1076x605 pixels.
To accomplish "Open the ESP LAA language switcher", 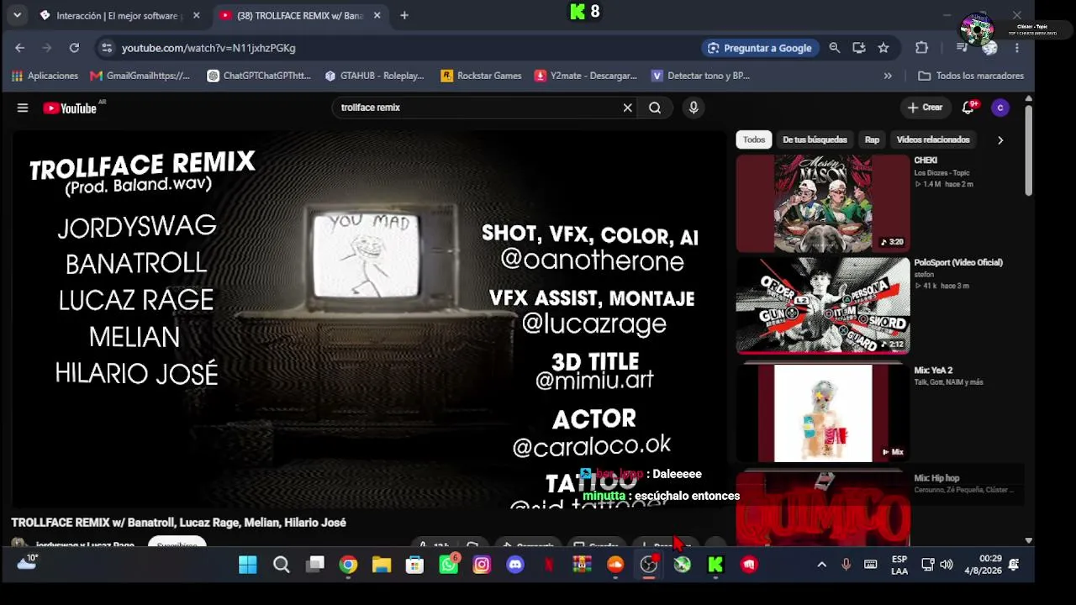I will click(899, 565).
